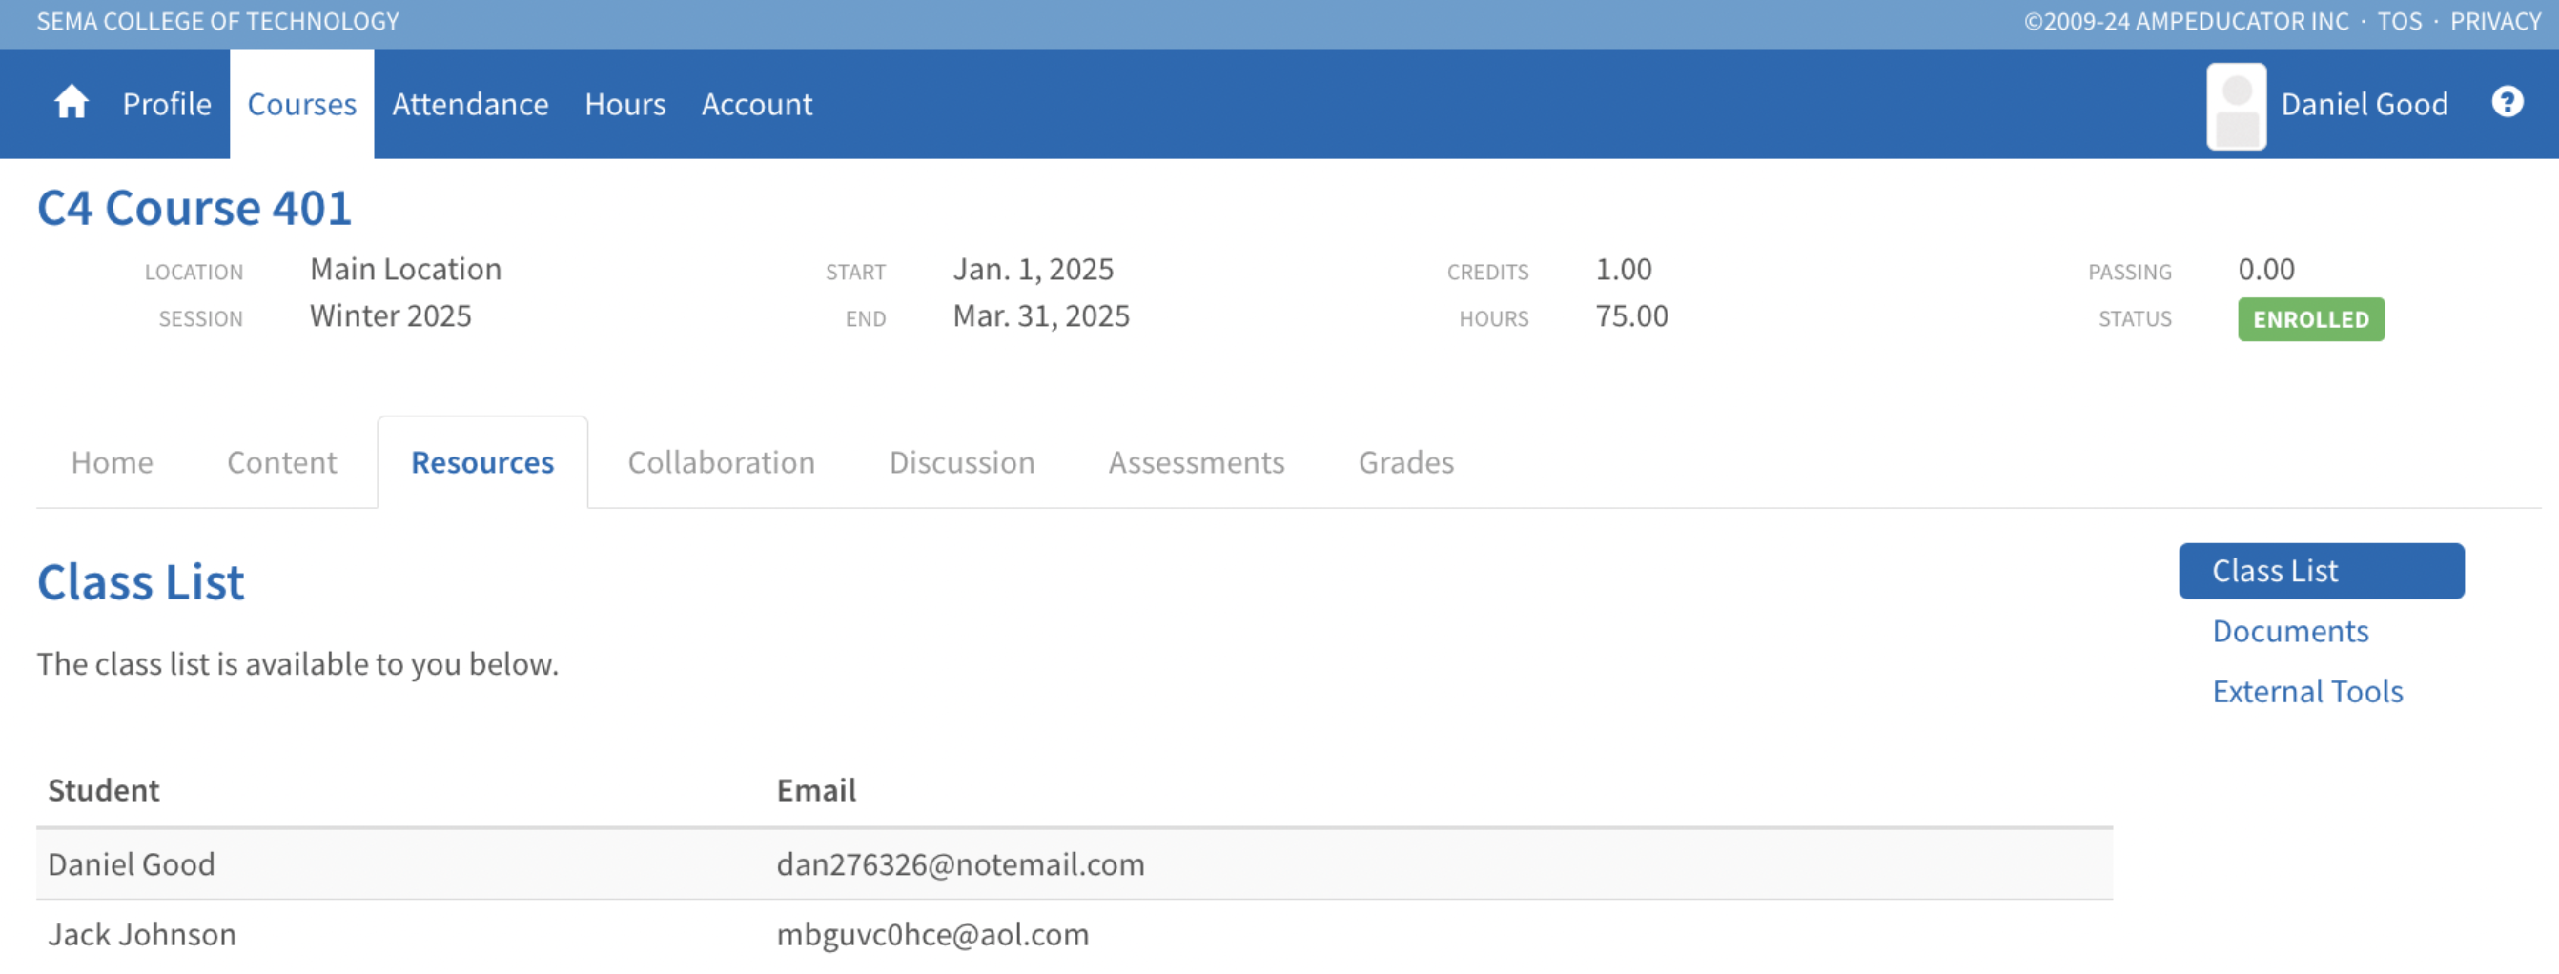Select the Courses navigation tab
Screen dimensions: 2559x974
coord(301,104)
